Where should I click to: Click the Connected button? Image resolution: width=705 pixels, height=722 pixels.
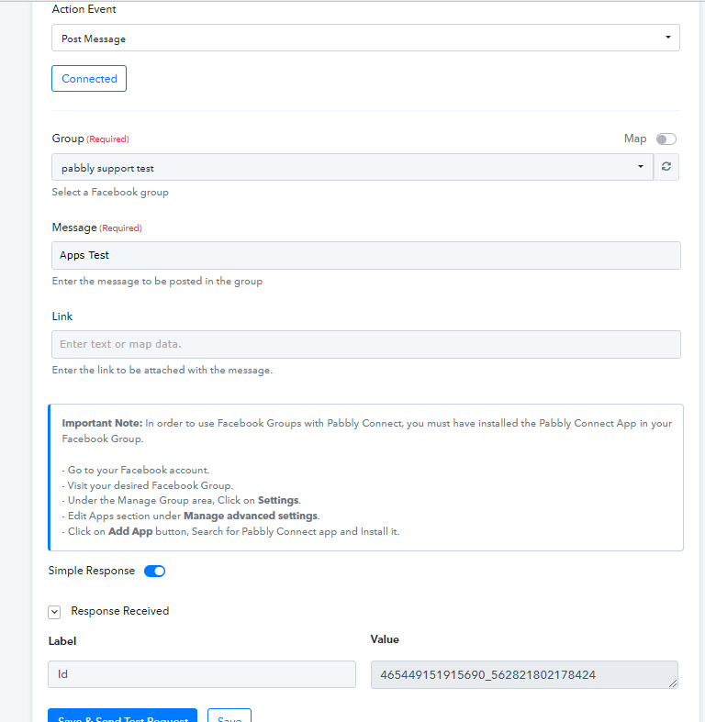click(x=89, y=78)
